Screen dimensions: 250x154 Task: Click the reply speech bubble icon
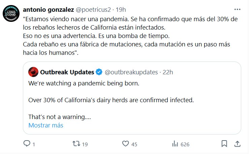pos(27,144)
